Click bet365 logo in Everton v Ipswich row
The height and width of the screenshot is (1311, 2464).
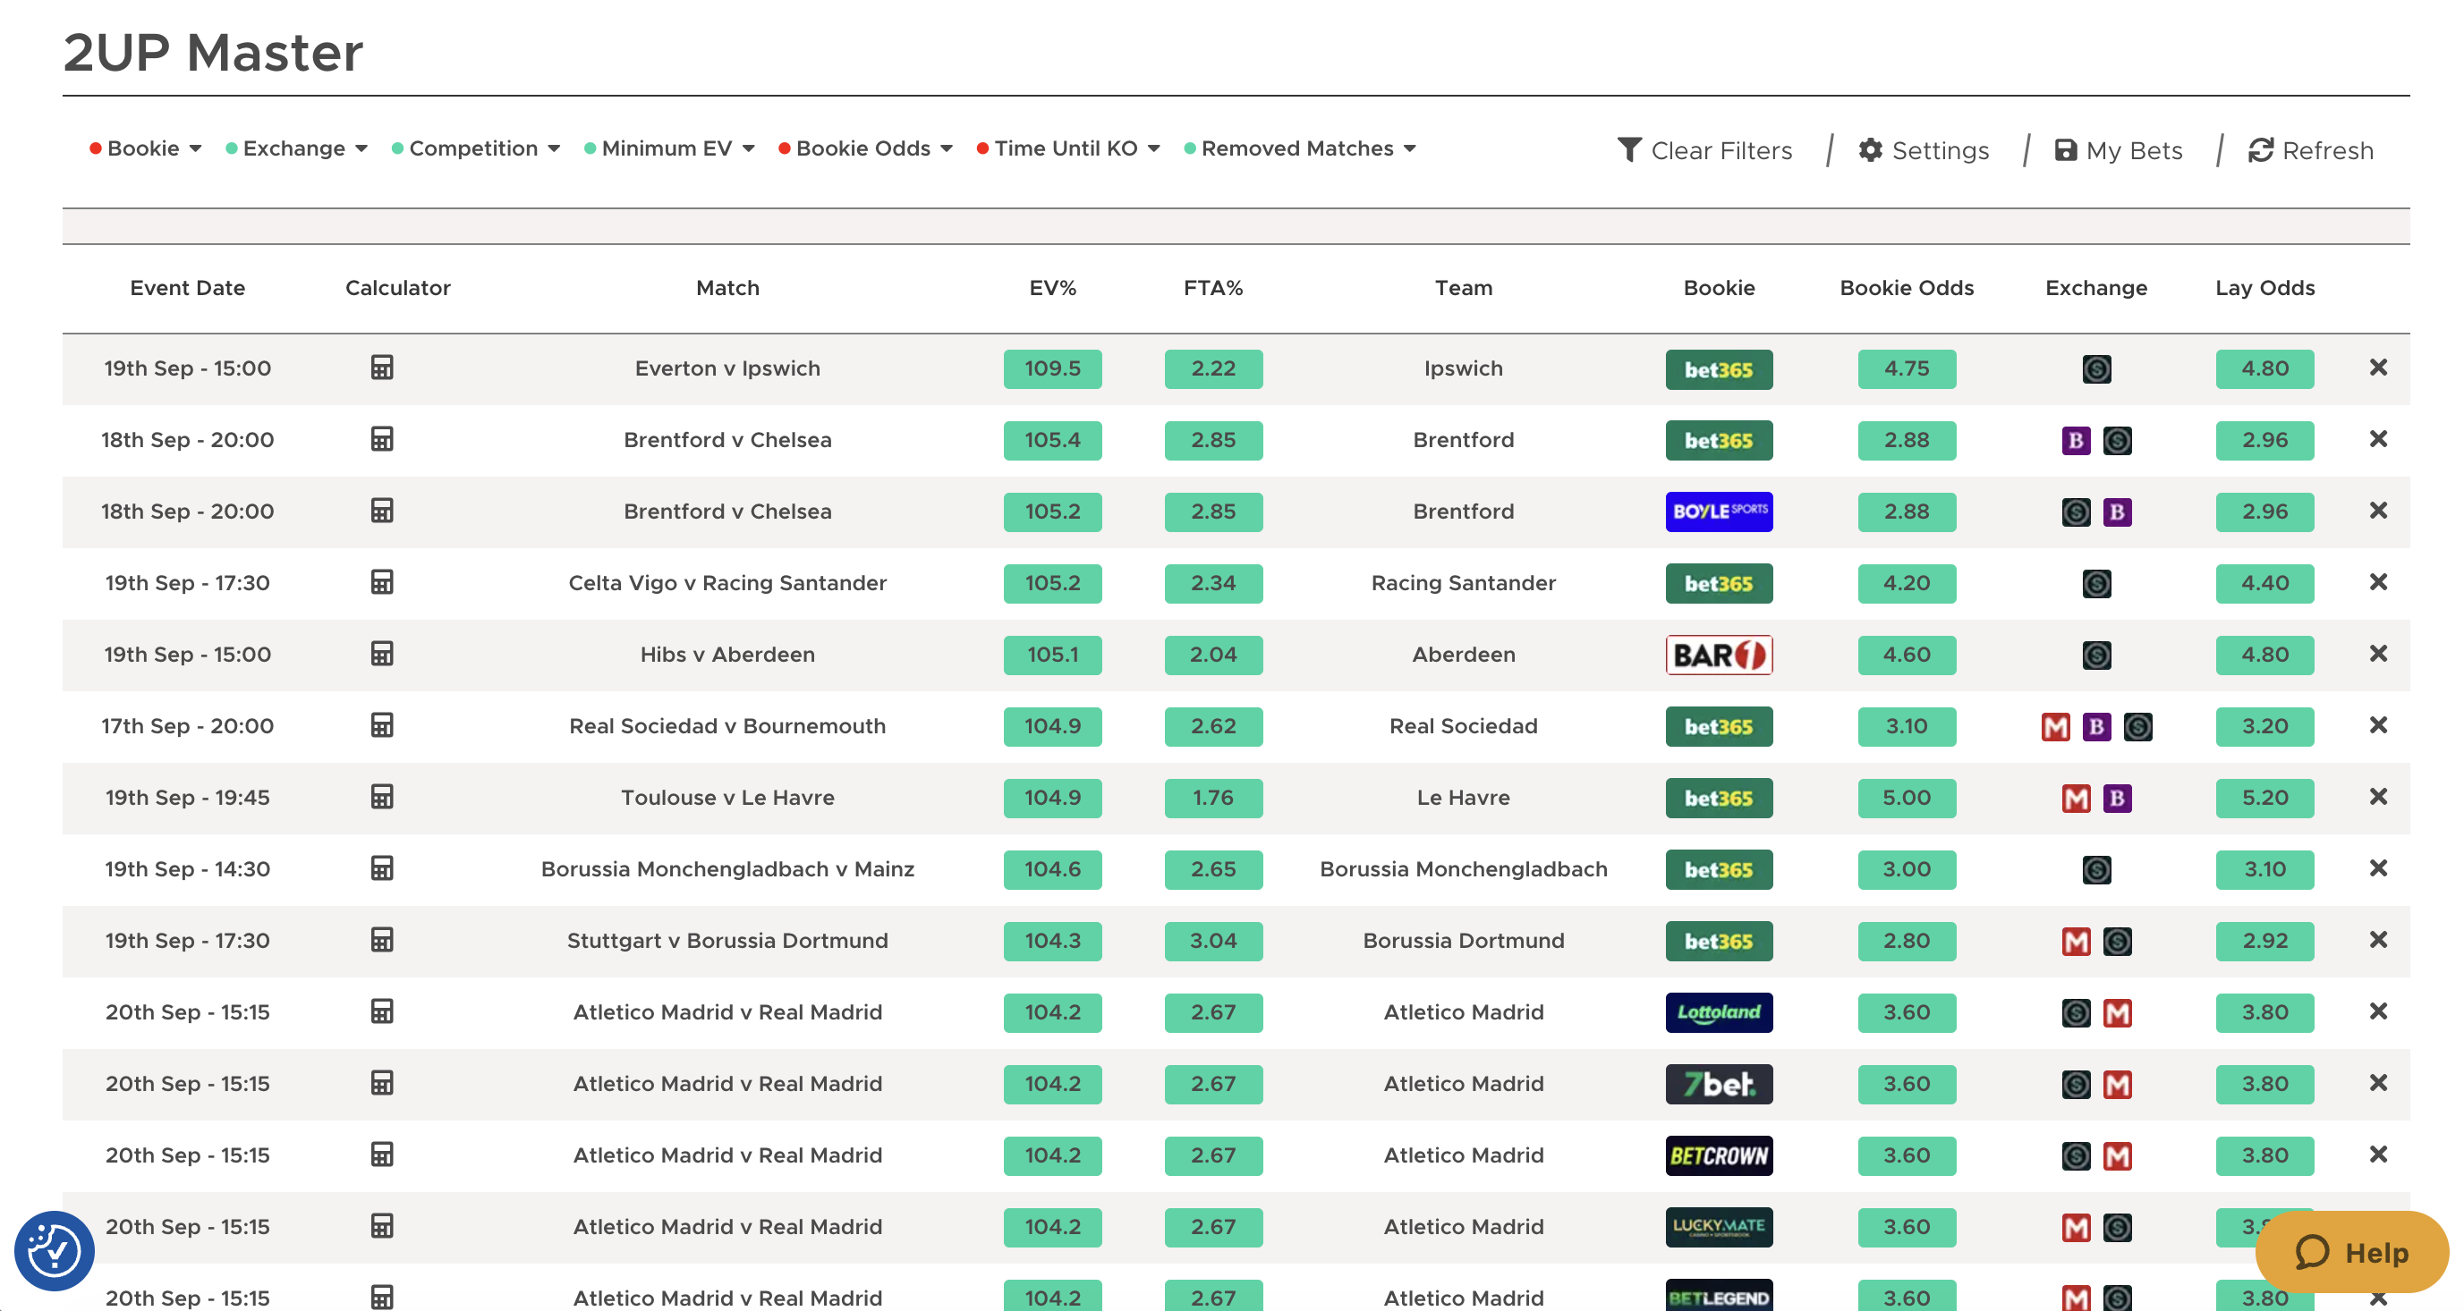click(1718, 369)
